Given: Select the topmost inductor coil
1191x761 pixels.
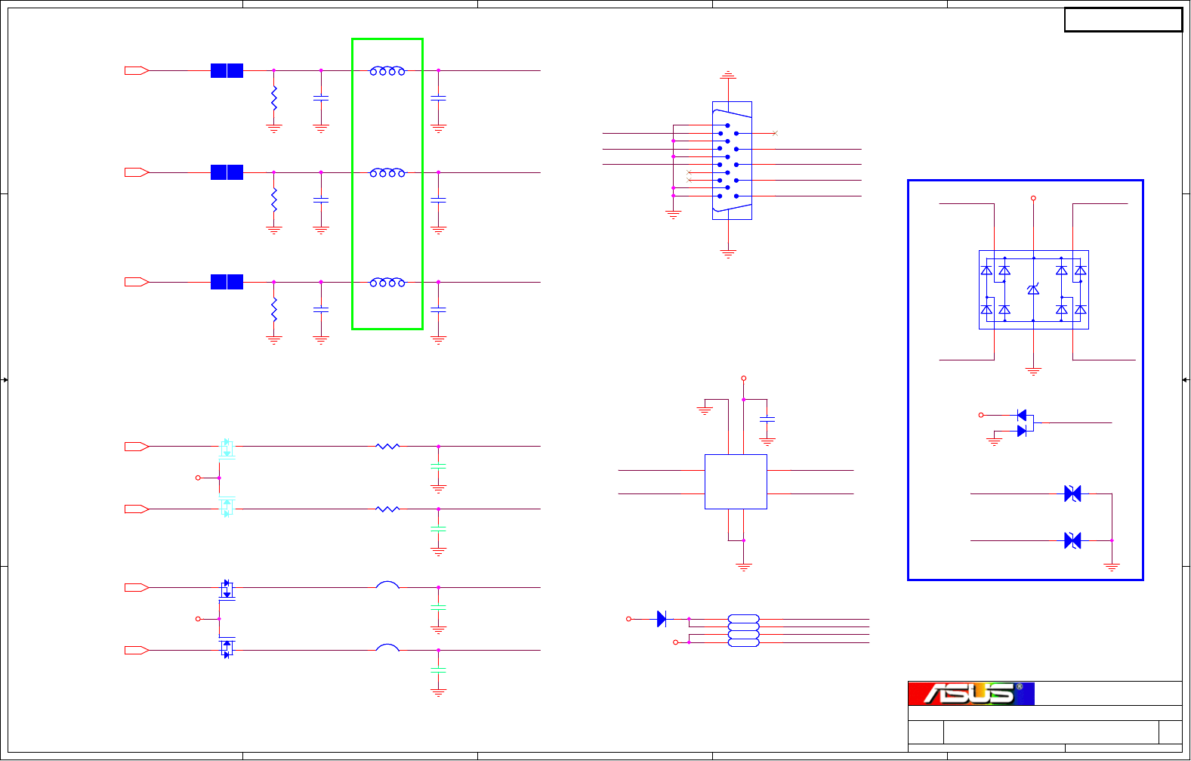Looking at the screenshot, I should (x=387, y=71).
